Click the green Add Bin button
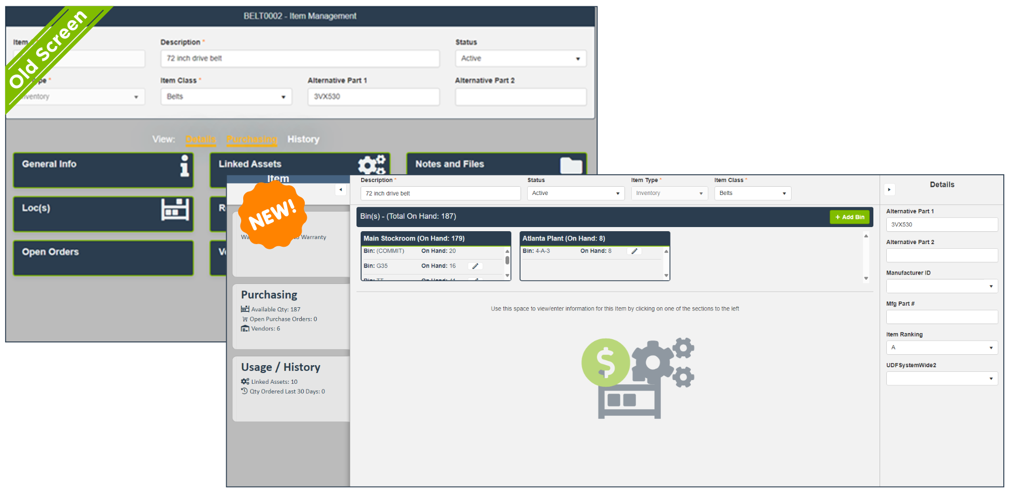 coord(850,217)
